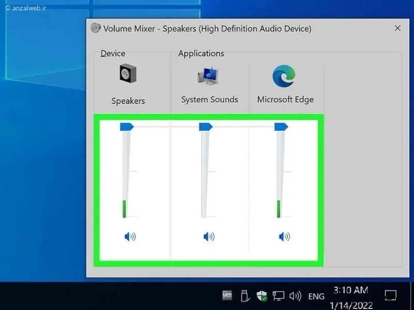Click the safely remove hardware USB icon
Screen dimensions: 414x310
(x=245, y=296)
